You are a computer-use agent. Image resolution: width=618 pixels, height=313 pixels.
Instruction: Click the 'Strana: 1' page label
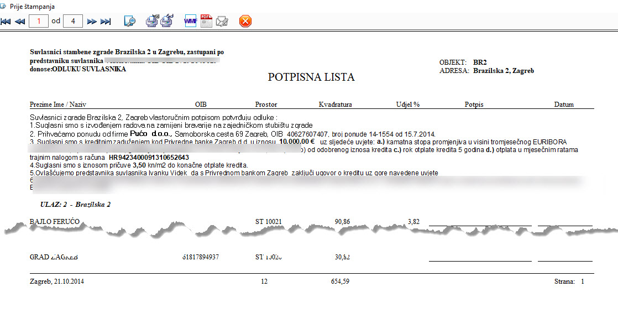tap(569, 282)
